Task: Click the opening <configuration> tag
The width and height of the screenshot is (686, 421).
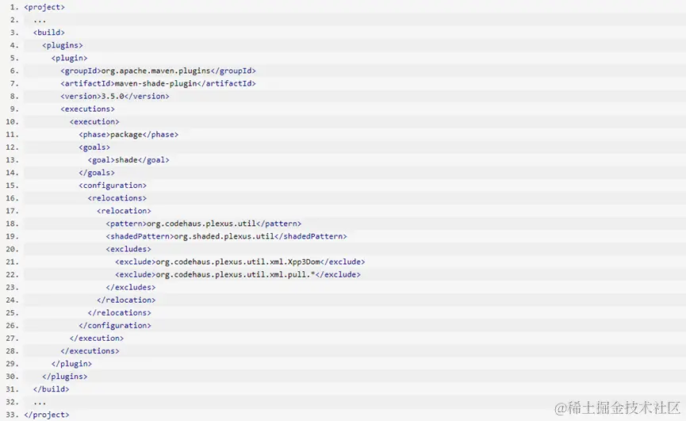Action: pyautogui.click(x=113, y=186)
